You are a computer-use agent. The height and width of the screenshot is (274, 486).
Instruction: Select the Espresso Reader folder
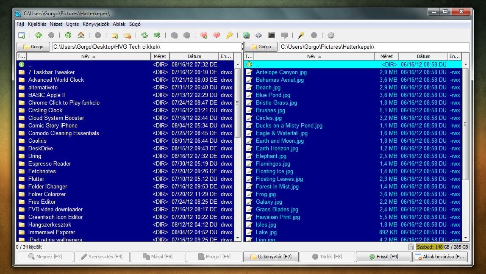(125, 163)
